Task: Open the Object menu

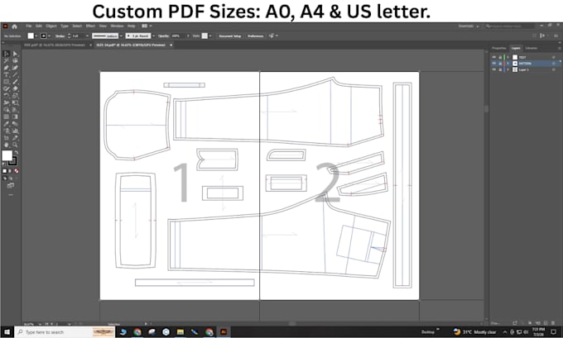Action: coord(51,26)
